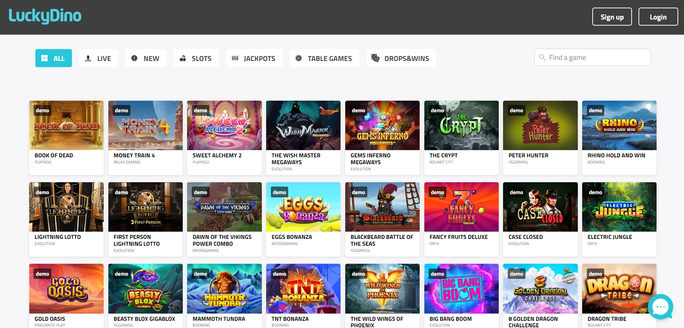Click the reel icon in JACKPOTS tab

tap(235, 58)
